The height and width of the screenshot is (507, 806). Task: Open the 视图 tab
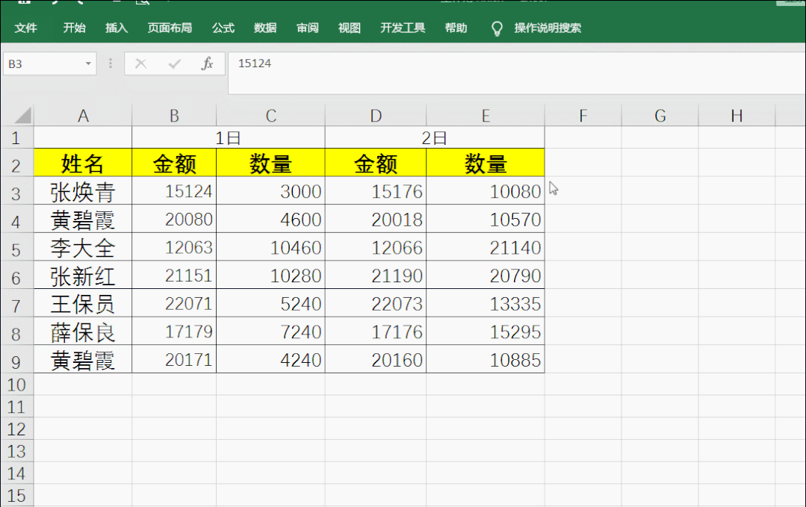pos(349,28)
